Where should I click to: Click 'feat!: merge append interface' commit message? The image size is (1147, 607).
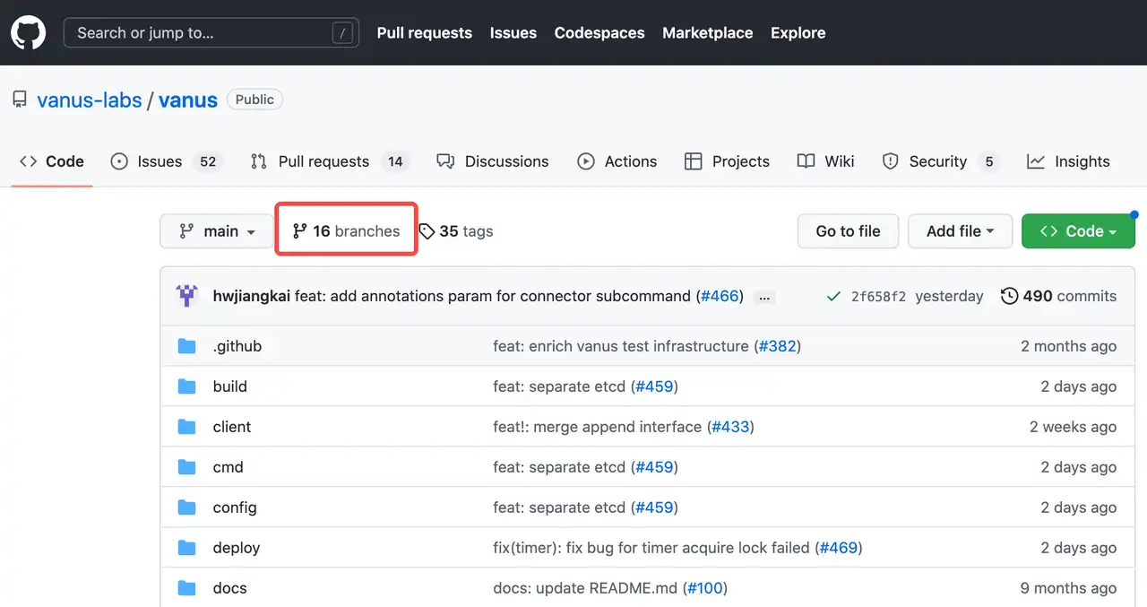click(597, 427)
